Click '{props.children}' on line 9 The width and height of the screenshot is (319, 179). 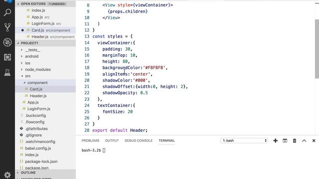(x=128, y=11)
